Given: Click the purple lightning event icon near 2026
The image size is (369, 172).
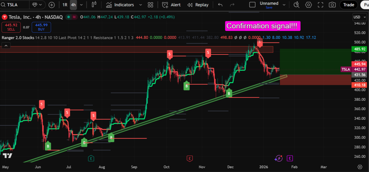Looking at the screenshot, I should (278, 158).
